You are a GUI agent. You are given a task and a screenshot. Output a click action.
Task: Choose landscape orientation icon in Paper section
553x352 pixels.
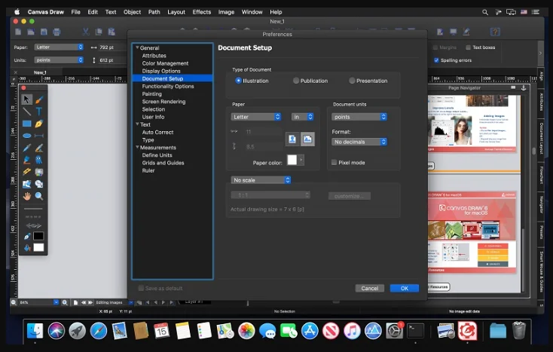click(x=307, y=139)
